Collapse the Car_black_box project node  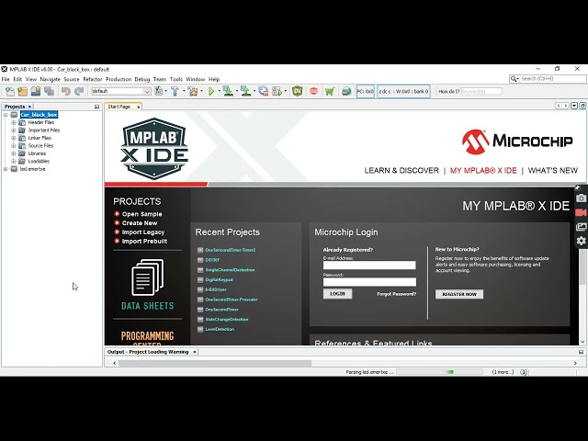pos(6,115)
